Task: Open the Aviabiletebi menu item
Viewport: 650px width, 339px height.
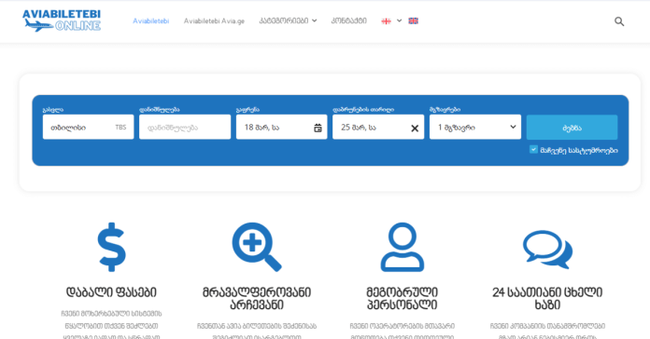Action: (x=151, y=20)
